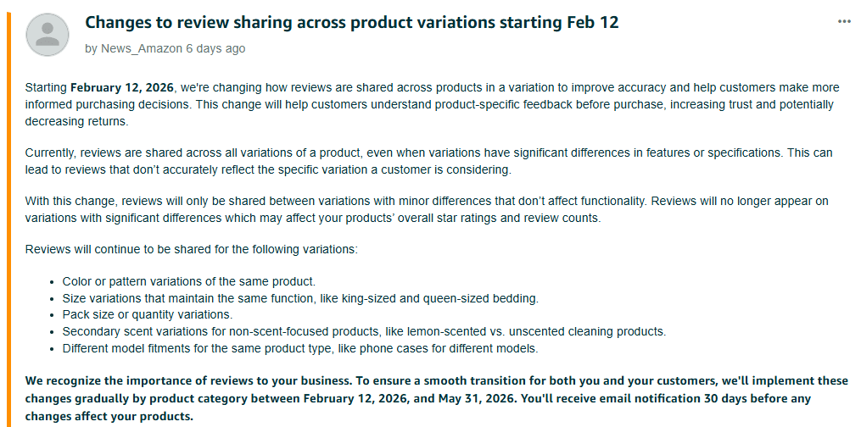Screen dimensions: 861x427
Task: Open the three-dot more options menu
Action: (x=844, y=21)
